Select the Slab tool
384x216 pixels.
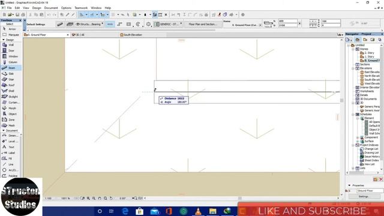click(x=11, y=74)
